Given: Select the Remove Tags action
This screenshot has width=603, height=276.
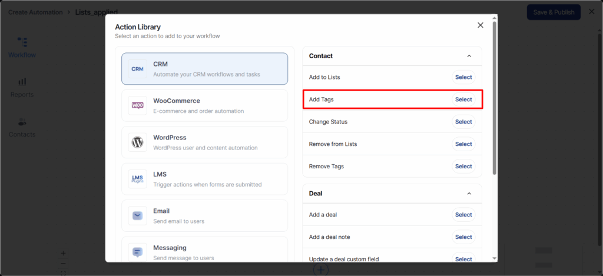Looking at the screenshot, I should 463,167.
